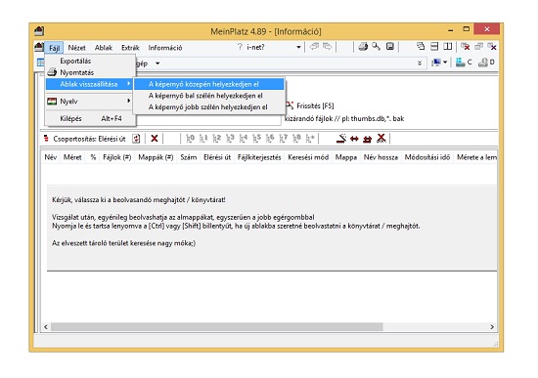Viewport: 538px width, 378px height.
Task: Tile windows vertically using the toolbar icon
Action: click(447, 47)
